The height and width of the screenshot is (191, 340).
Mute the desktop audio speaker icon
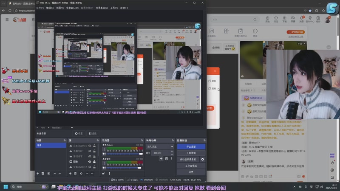[x=104, y=168]
